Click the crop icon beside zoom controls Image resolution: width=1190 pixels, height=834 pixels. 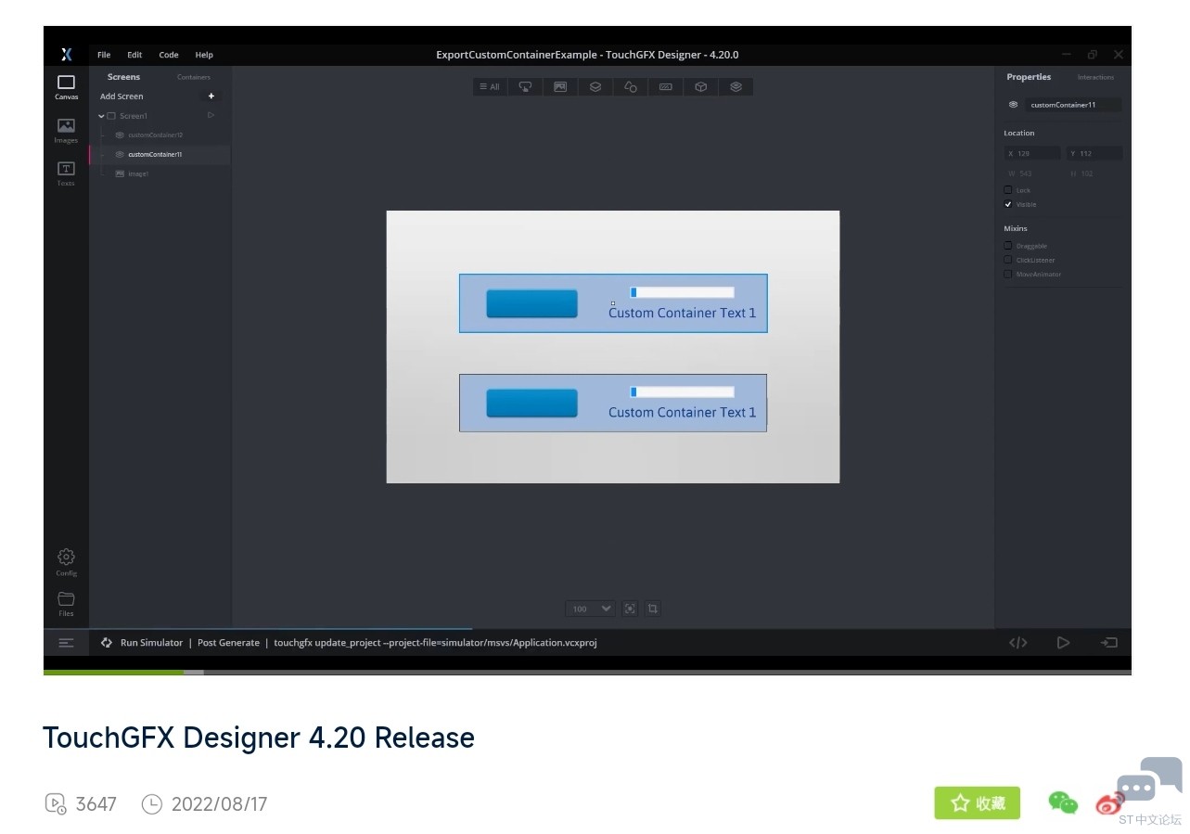653,609
